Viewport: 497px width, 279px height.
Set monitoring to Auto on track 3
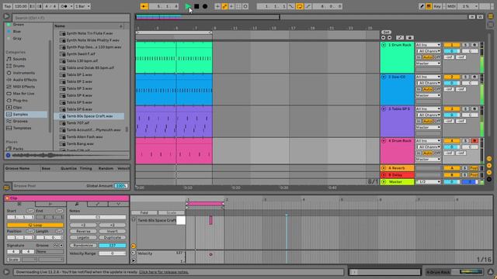(428, 121)
